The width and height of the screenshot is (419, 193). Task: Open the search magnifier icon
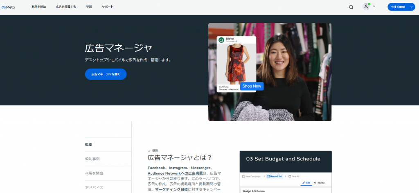tap(351, 7)
